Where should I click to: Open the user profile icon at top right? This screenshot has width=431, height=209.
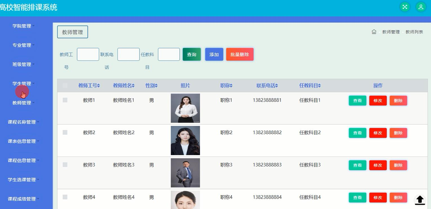tap(421, 6)
